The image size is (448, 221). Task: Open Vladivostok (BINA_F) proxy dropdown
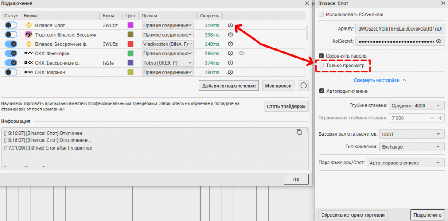tap(168, 44)
